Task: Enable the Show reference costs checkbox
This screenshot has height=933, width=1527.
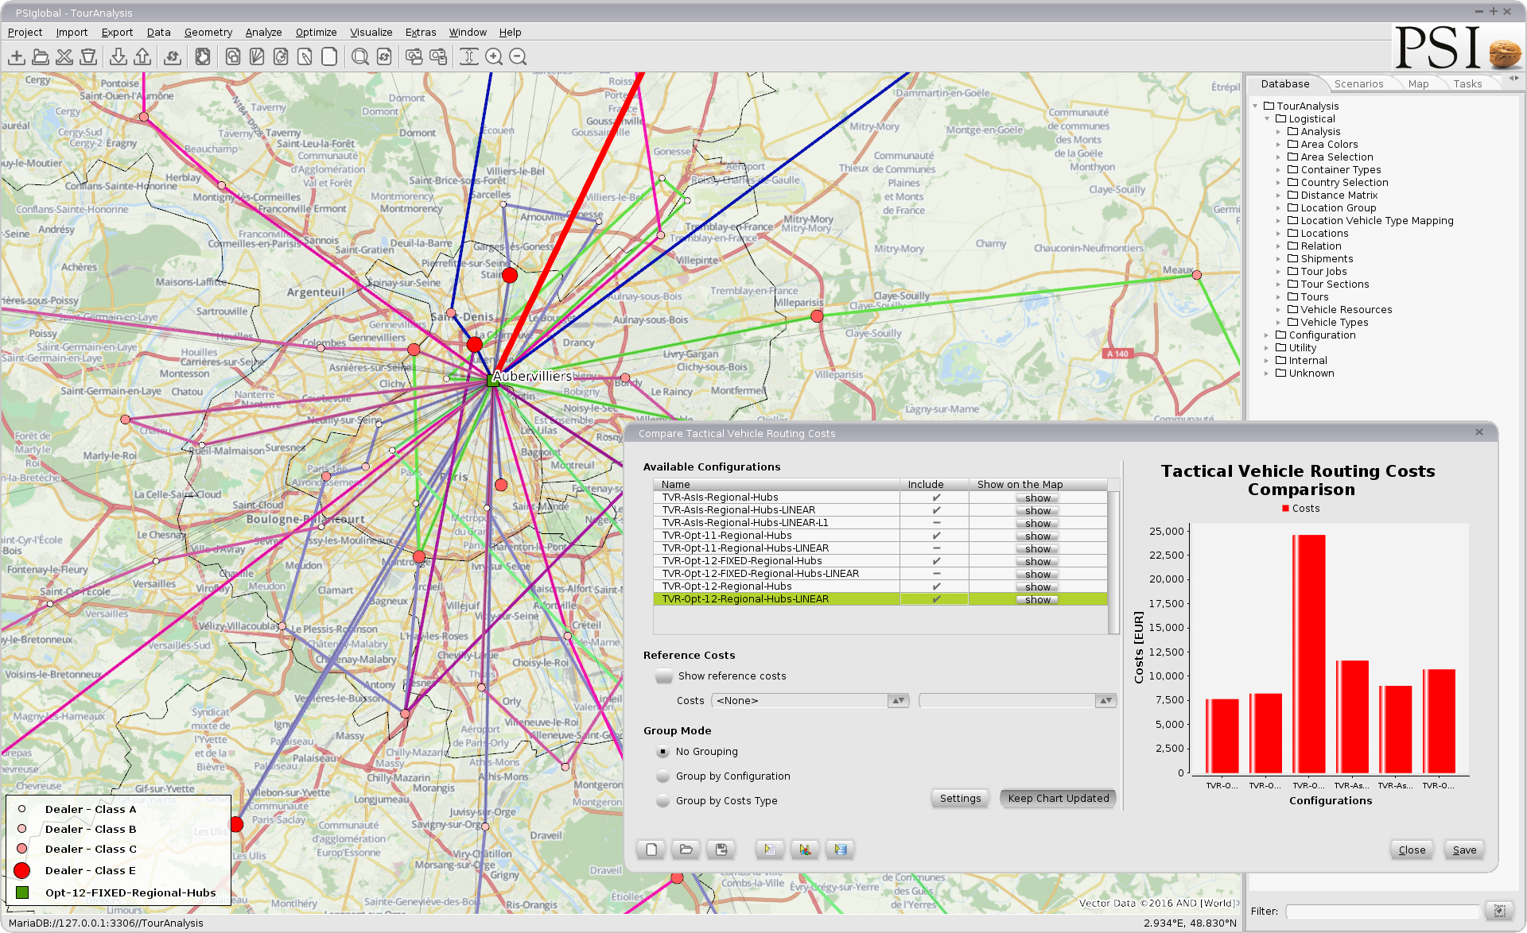Action: click(664, 676)
